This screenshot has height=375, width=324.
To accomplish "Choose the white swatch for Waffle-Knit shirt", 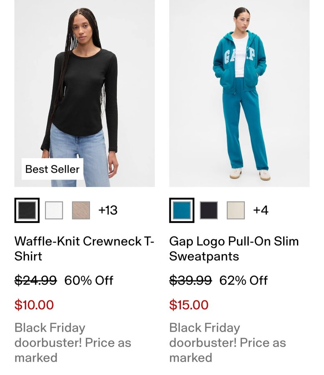I will point(54,210).
